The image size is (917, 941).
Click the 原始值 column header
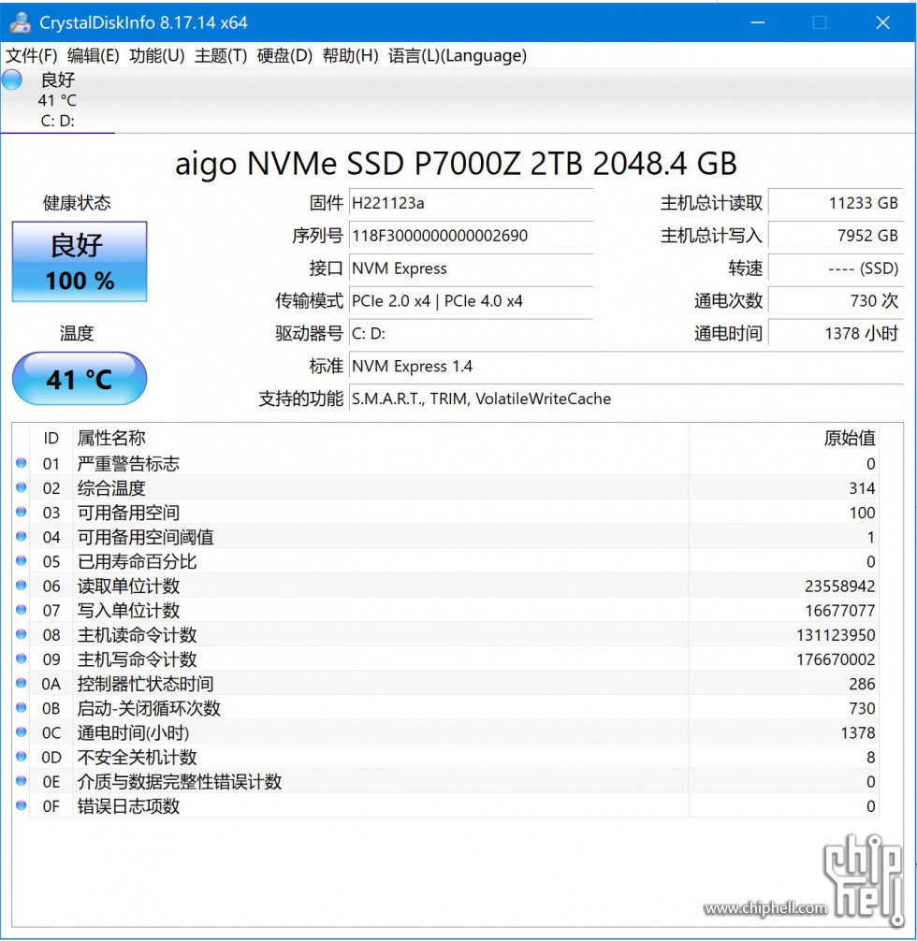coord(784,438)
